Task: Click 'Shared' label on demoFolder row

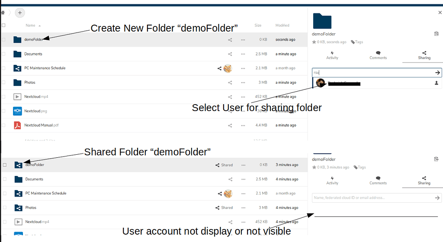Action: pyautogui.click(x=227, y=165)
